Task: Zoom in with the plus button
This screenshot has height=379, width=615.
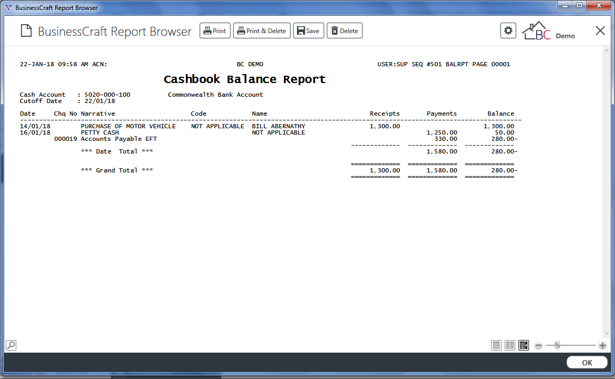Action: [602, 346]
